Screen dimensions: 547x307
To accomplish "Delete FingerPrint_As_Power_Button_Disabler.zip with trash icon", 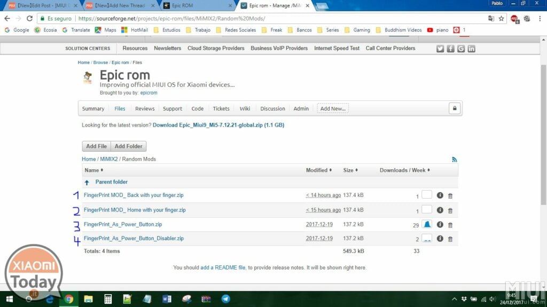I will pos(450,239).
